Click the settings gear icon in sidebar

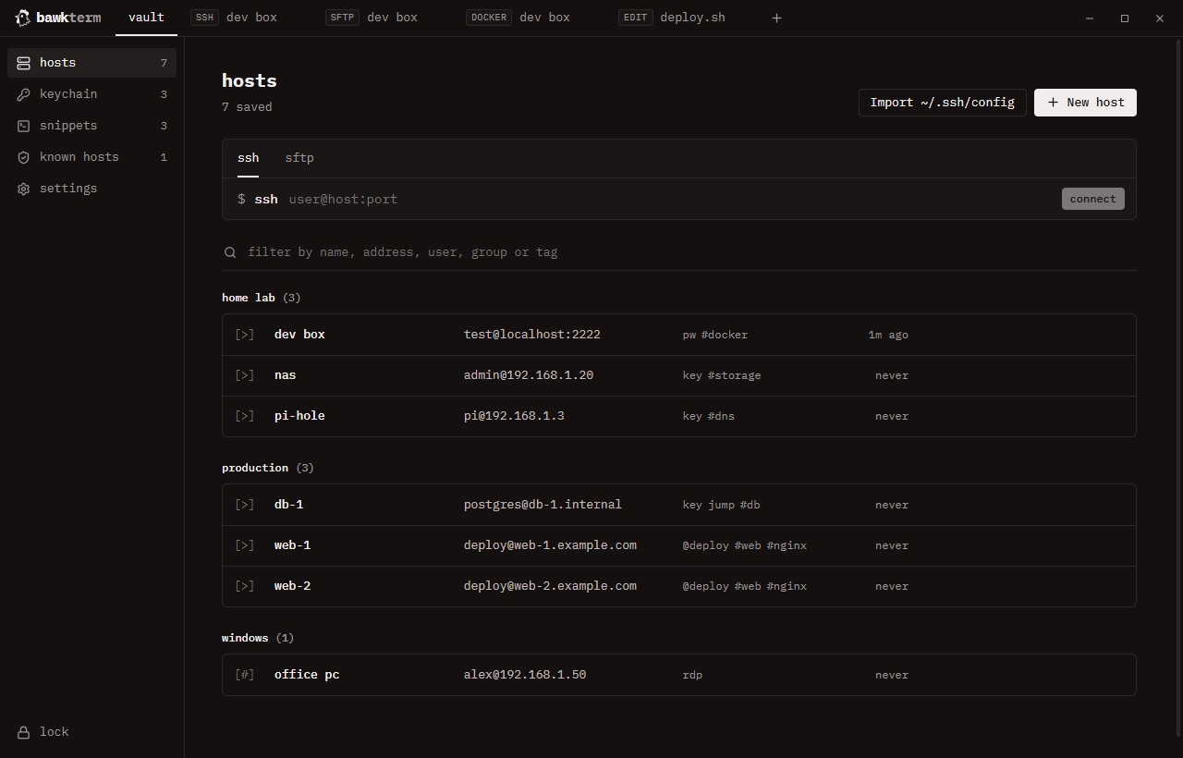23,189
